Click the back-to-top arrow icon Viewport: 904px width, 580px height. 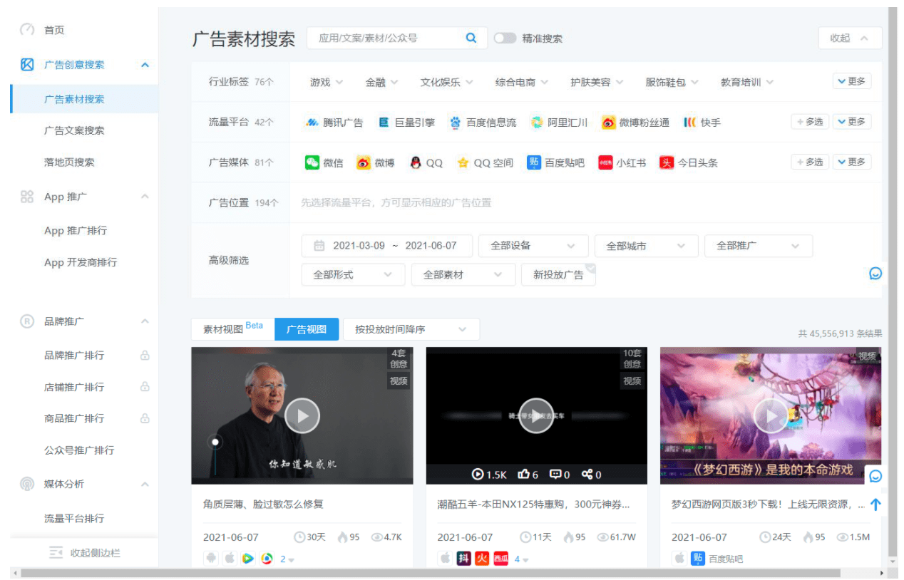(x=875, y=504)
